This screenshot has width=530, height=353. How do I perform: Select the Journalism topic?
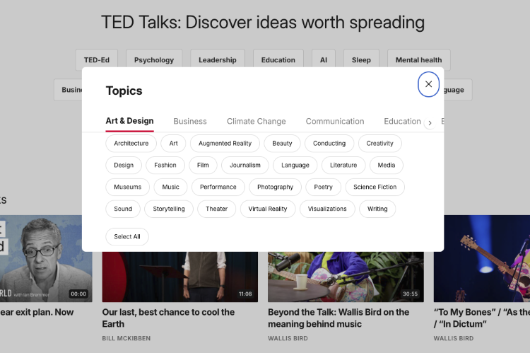(x=245, y=165)
